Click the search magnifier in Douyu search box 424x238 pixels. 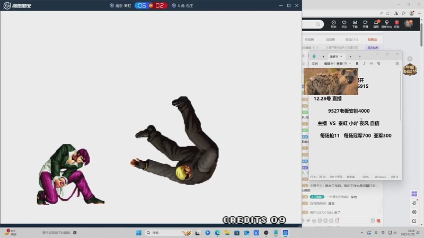tap(318, 24)
